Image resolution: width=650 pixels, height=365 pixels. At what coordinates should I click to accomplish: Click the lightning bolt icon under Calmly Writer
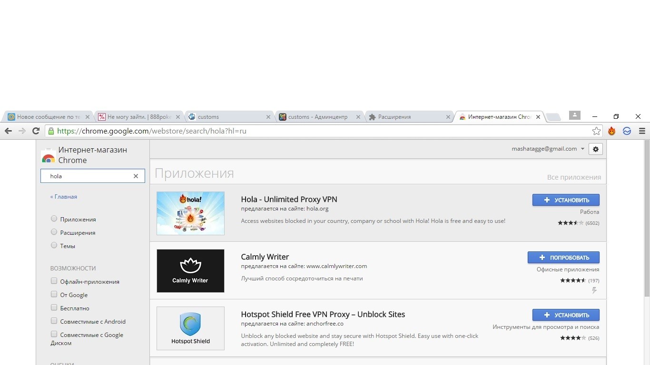tap(594, 290)
